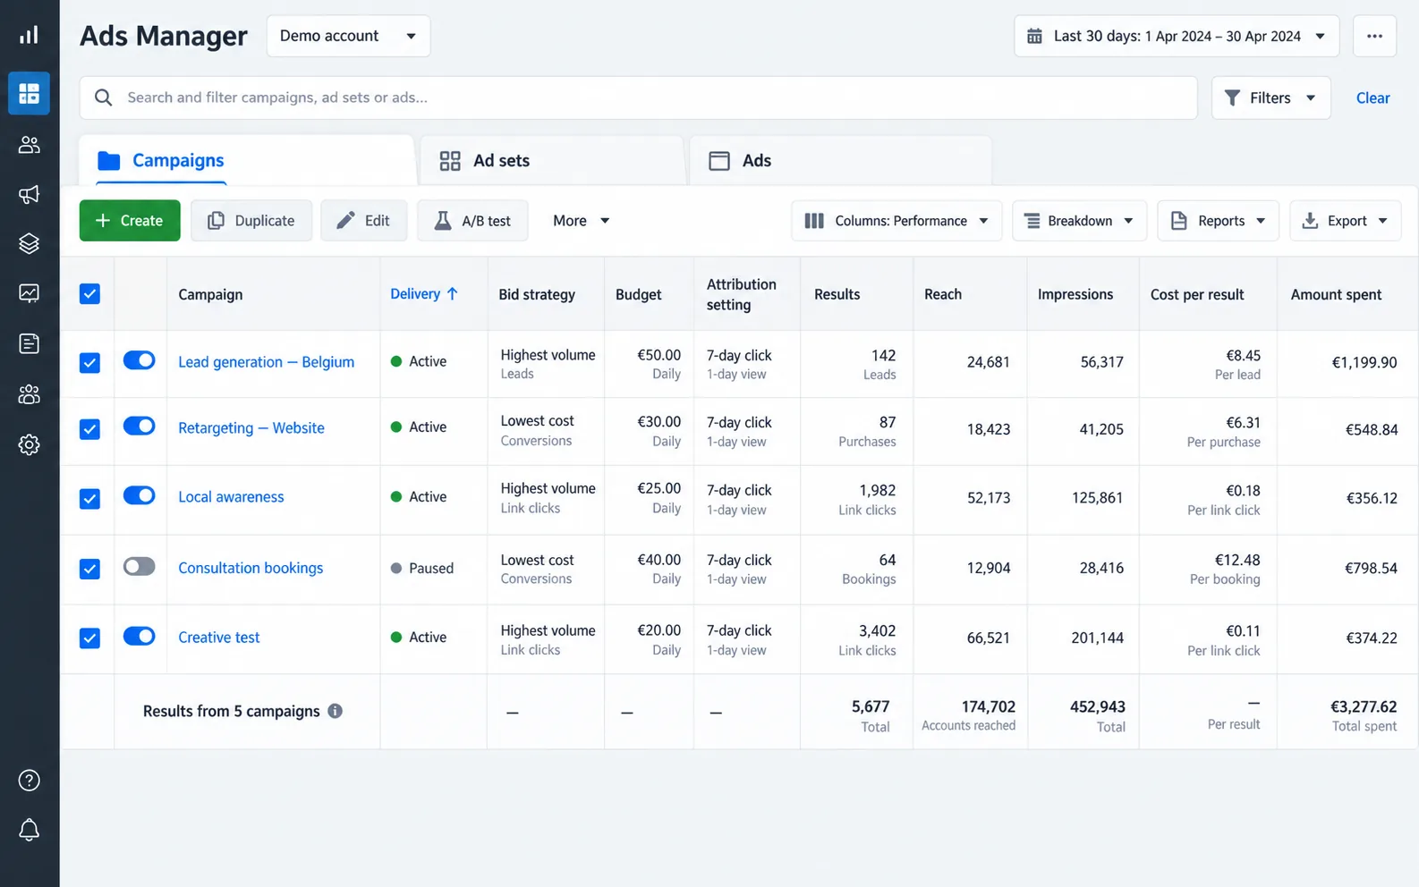Viewport: 1419px width, 887px height.
Task: Open the Retargeting — Website campaign link
Action: coord(251,428)
